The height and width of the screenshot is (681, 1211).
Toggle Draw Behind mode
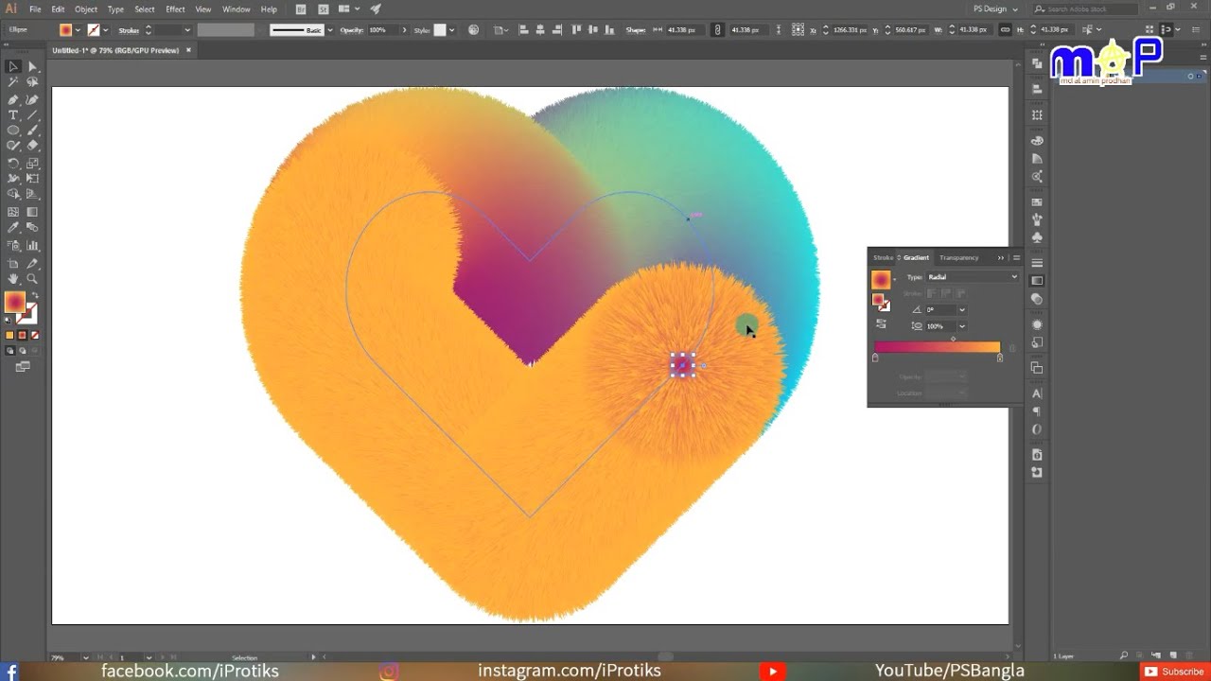coord(23,351)
